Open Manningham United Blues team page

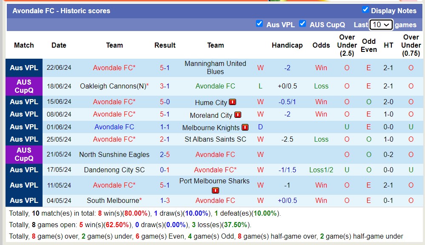[x=215, y=68]
